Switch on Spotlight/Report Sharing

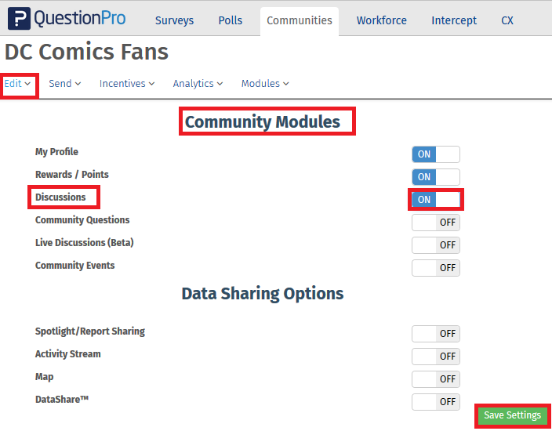[435, 334]
